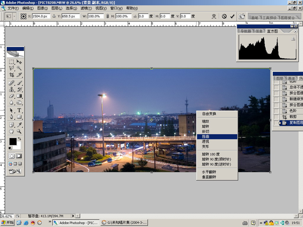Select the Type tool
The image size is (303, 227).
click(19, 110)
